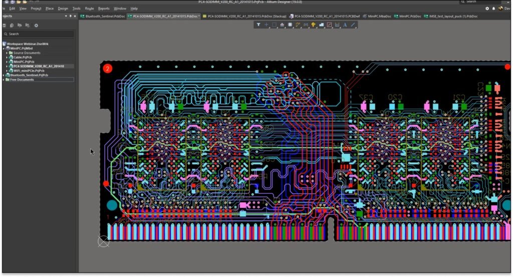The width and height of the screenshot is (513, 277).
Task: Click the first icon in the Projects panel toolbar
Action: 4,25
